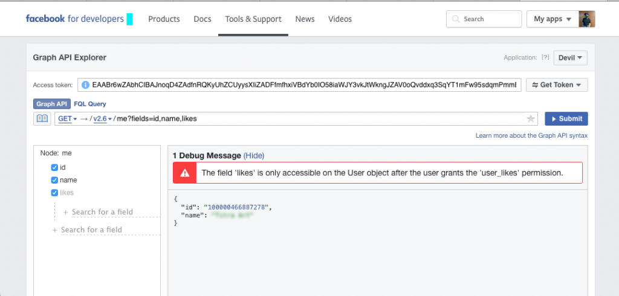619x296 pixels.
Task: Click the Node: me label
Action: pos(56,153)
